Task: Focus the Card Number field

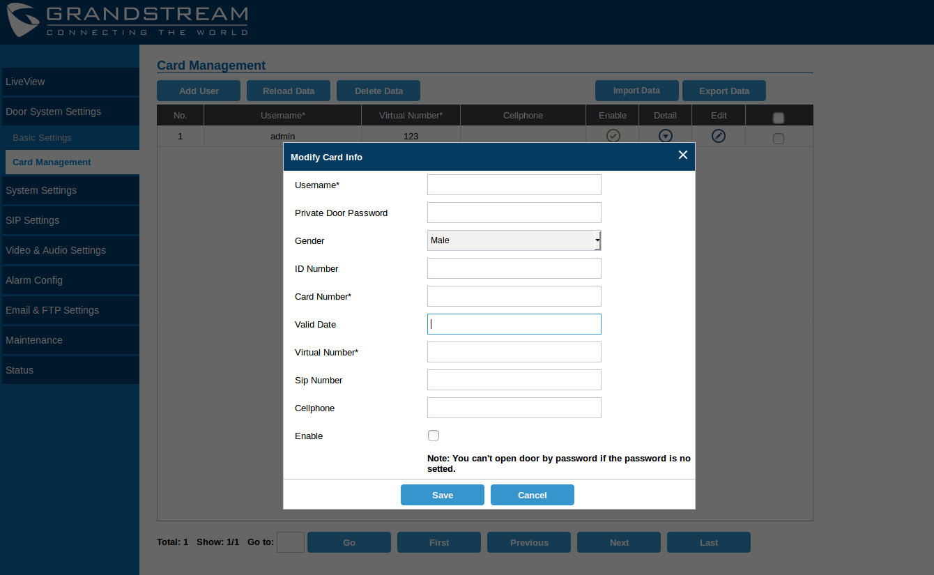Action: 514,296
